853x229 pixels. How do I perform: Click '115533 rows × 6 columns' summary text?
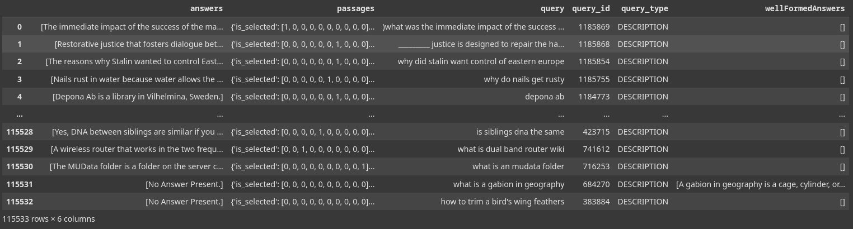[49, 219]
